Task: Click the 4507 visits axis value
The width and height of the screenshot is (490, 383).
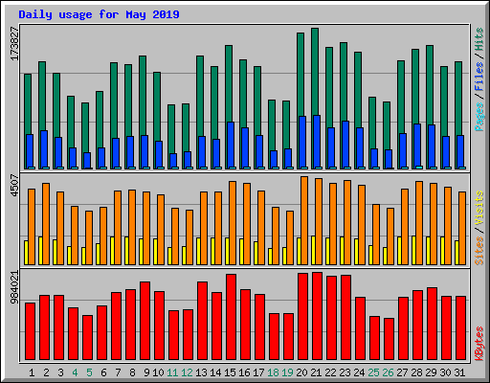Action: pos(14,186)
